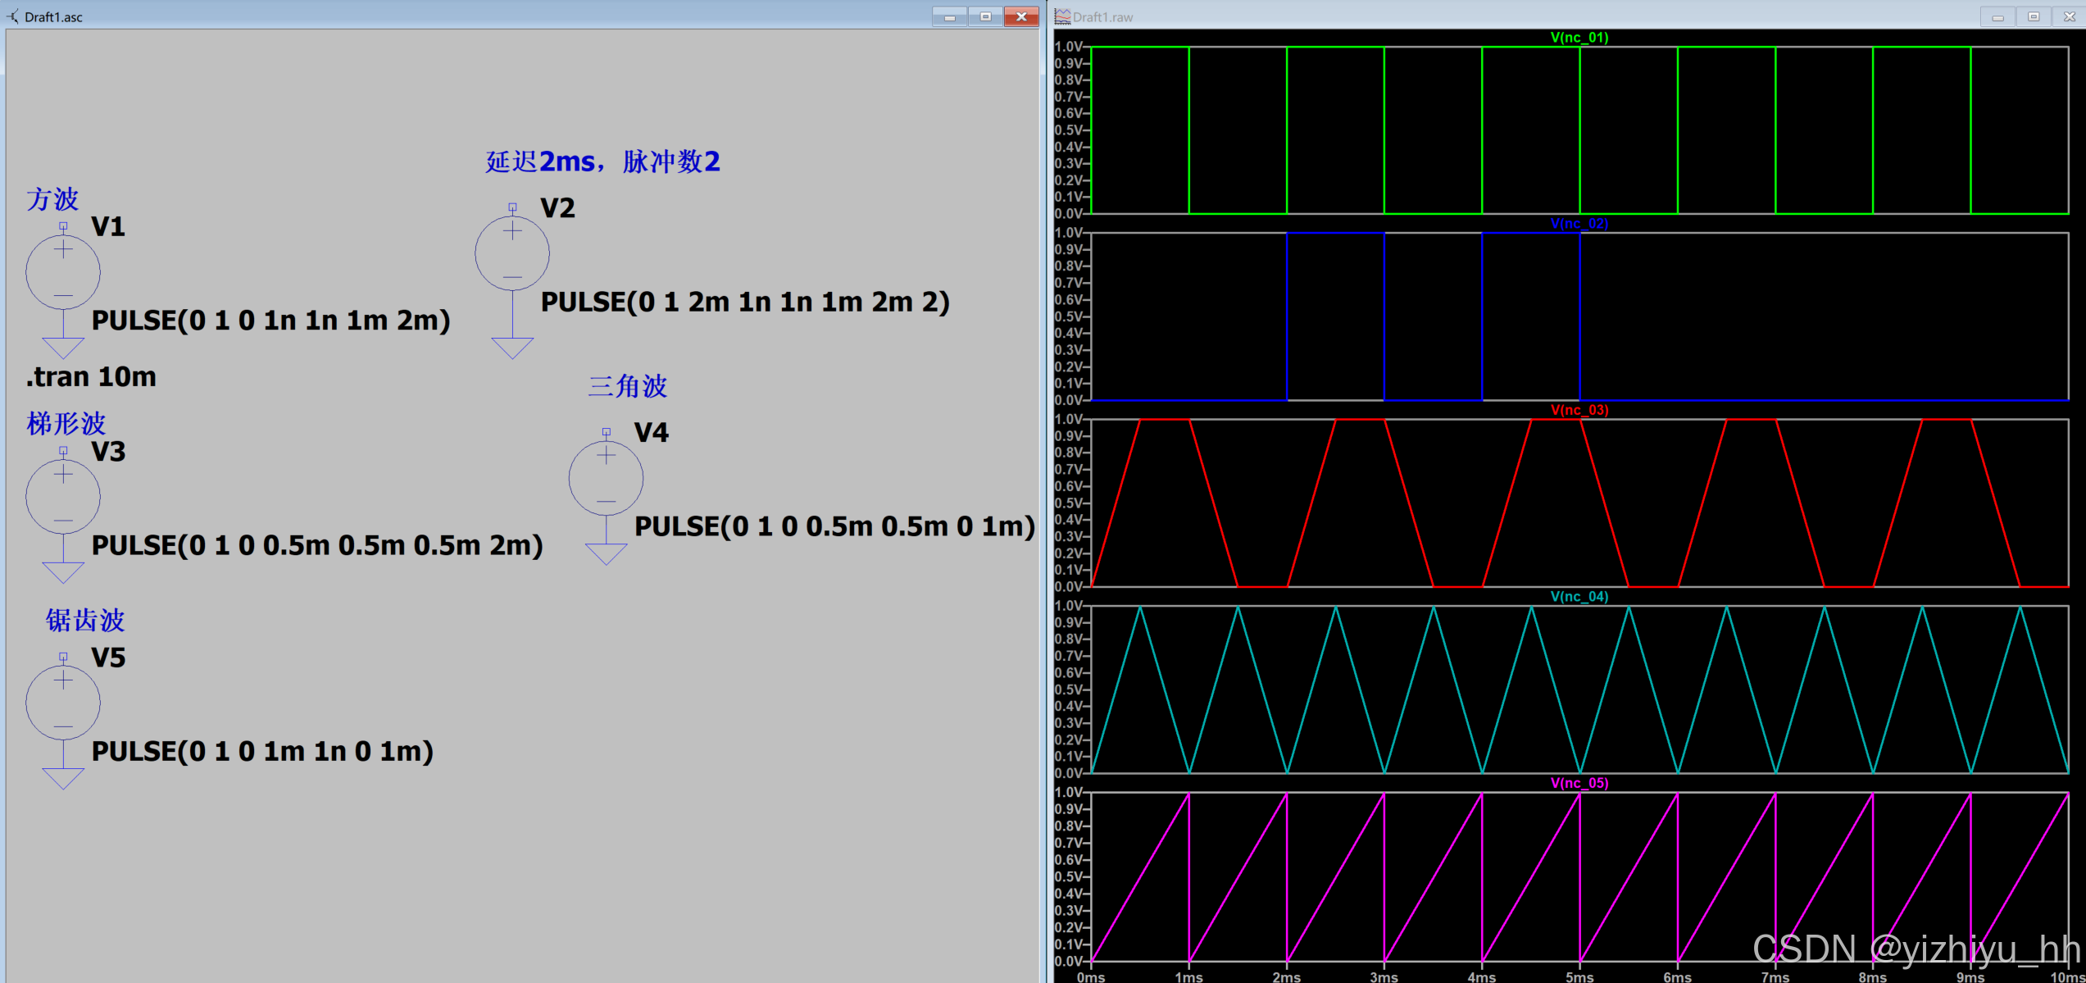Minimize the Draft1.raw waveform window

pyautogui.click(x=1997, y=16)
